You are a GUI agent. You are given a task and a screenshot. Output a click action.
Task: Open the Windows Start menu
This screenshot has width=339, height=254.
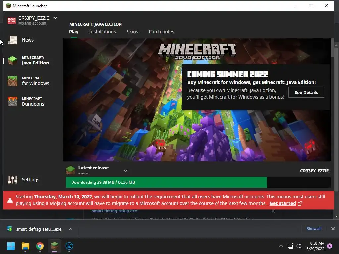(x=11, y=246)
